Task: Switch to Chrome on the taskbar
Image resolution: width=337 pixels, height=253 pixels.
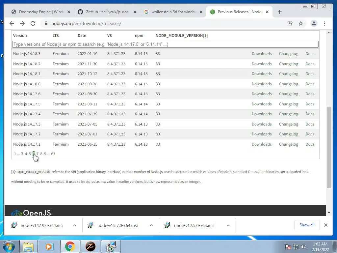Action: click(x=70, y=246)
